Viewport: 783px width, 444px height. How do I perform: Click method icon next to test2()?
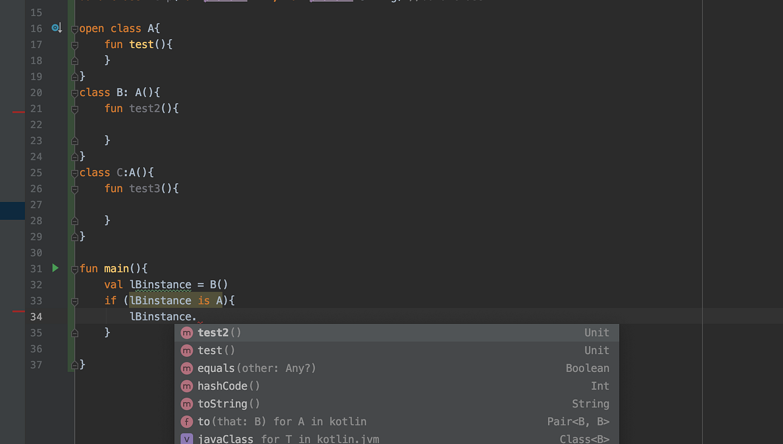(187, 333)
